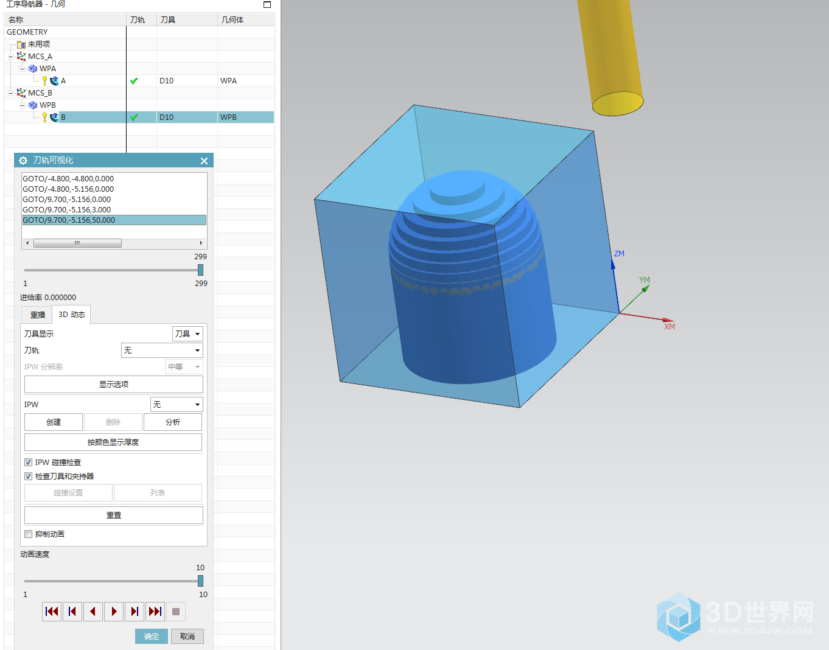The height and width of the screenshot is (650, 829).
Task: Switch to the 3D 动态 tab
Action: pos(71,315)
